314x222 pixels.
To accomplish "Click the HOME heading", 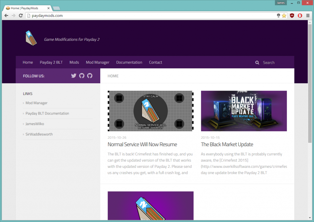I will (x=113, y=76).
